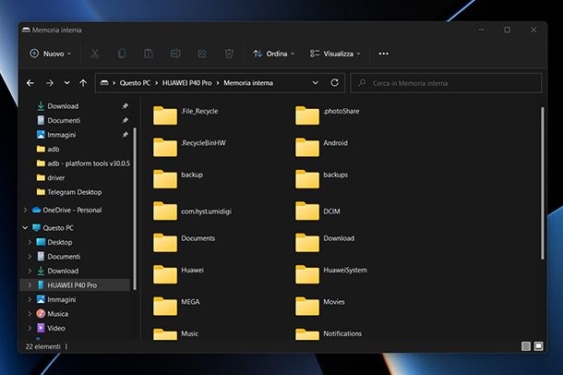Click Memoria interna in address breadcrumb
Screen dimensions: 563x375
tap(248, 83)
